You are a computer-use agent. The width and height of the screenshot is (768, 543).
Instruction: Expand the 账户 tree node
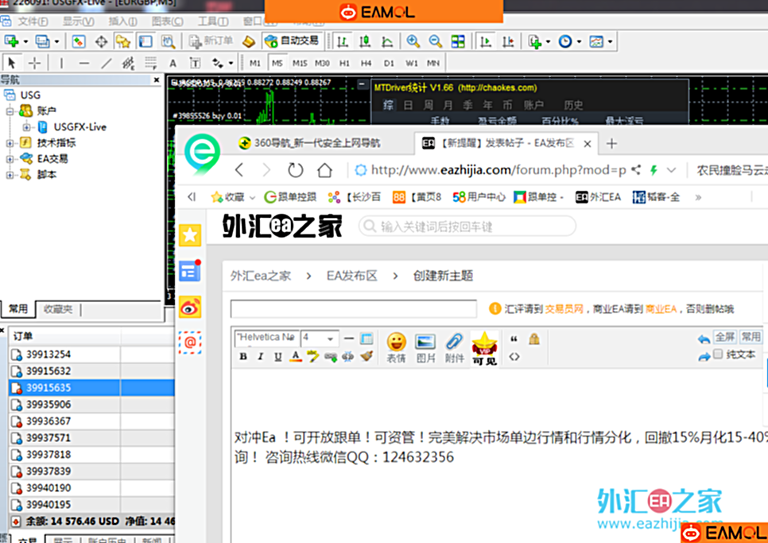pyautogui.click(x=10, y=111)
